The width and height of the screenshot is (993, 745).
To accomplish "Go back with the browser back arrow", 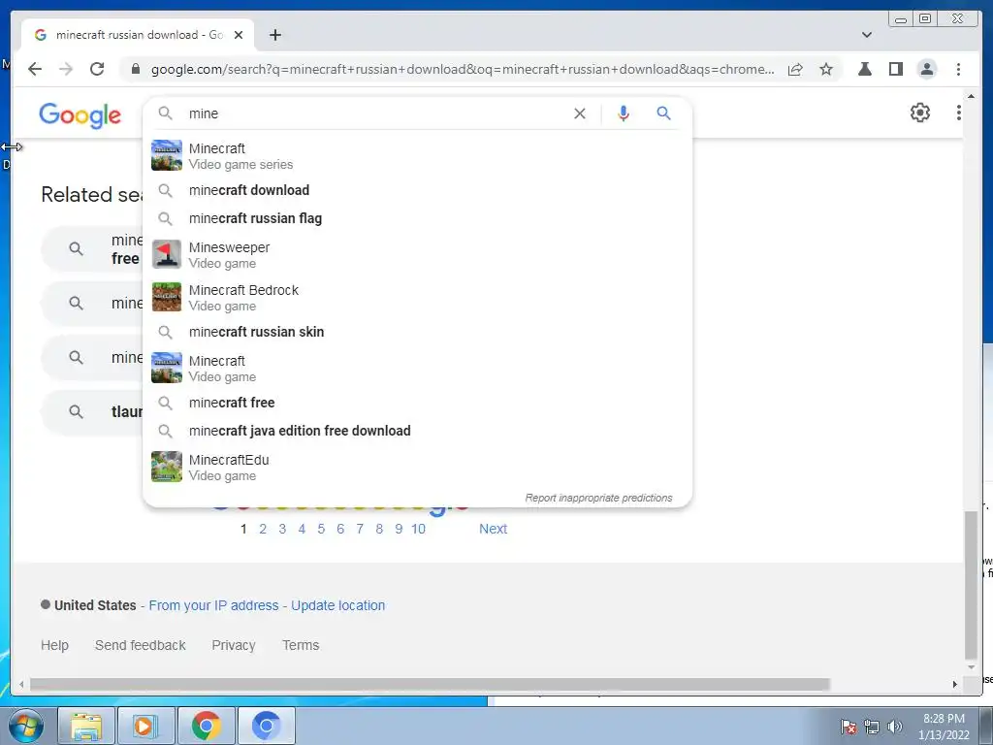I will [x=35, y=69].
